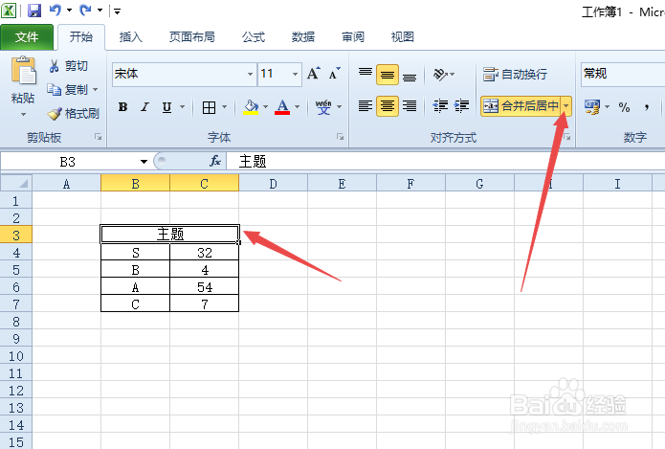Click the text orientation icon
665x449 pixels.
pyautogui.click(x=440, y=75)
